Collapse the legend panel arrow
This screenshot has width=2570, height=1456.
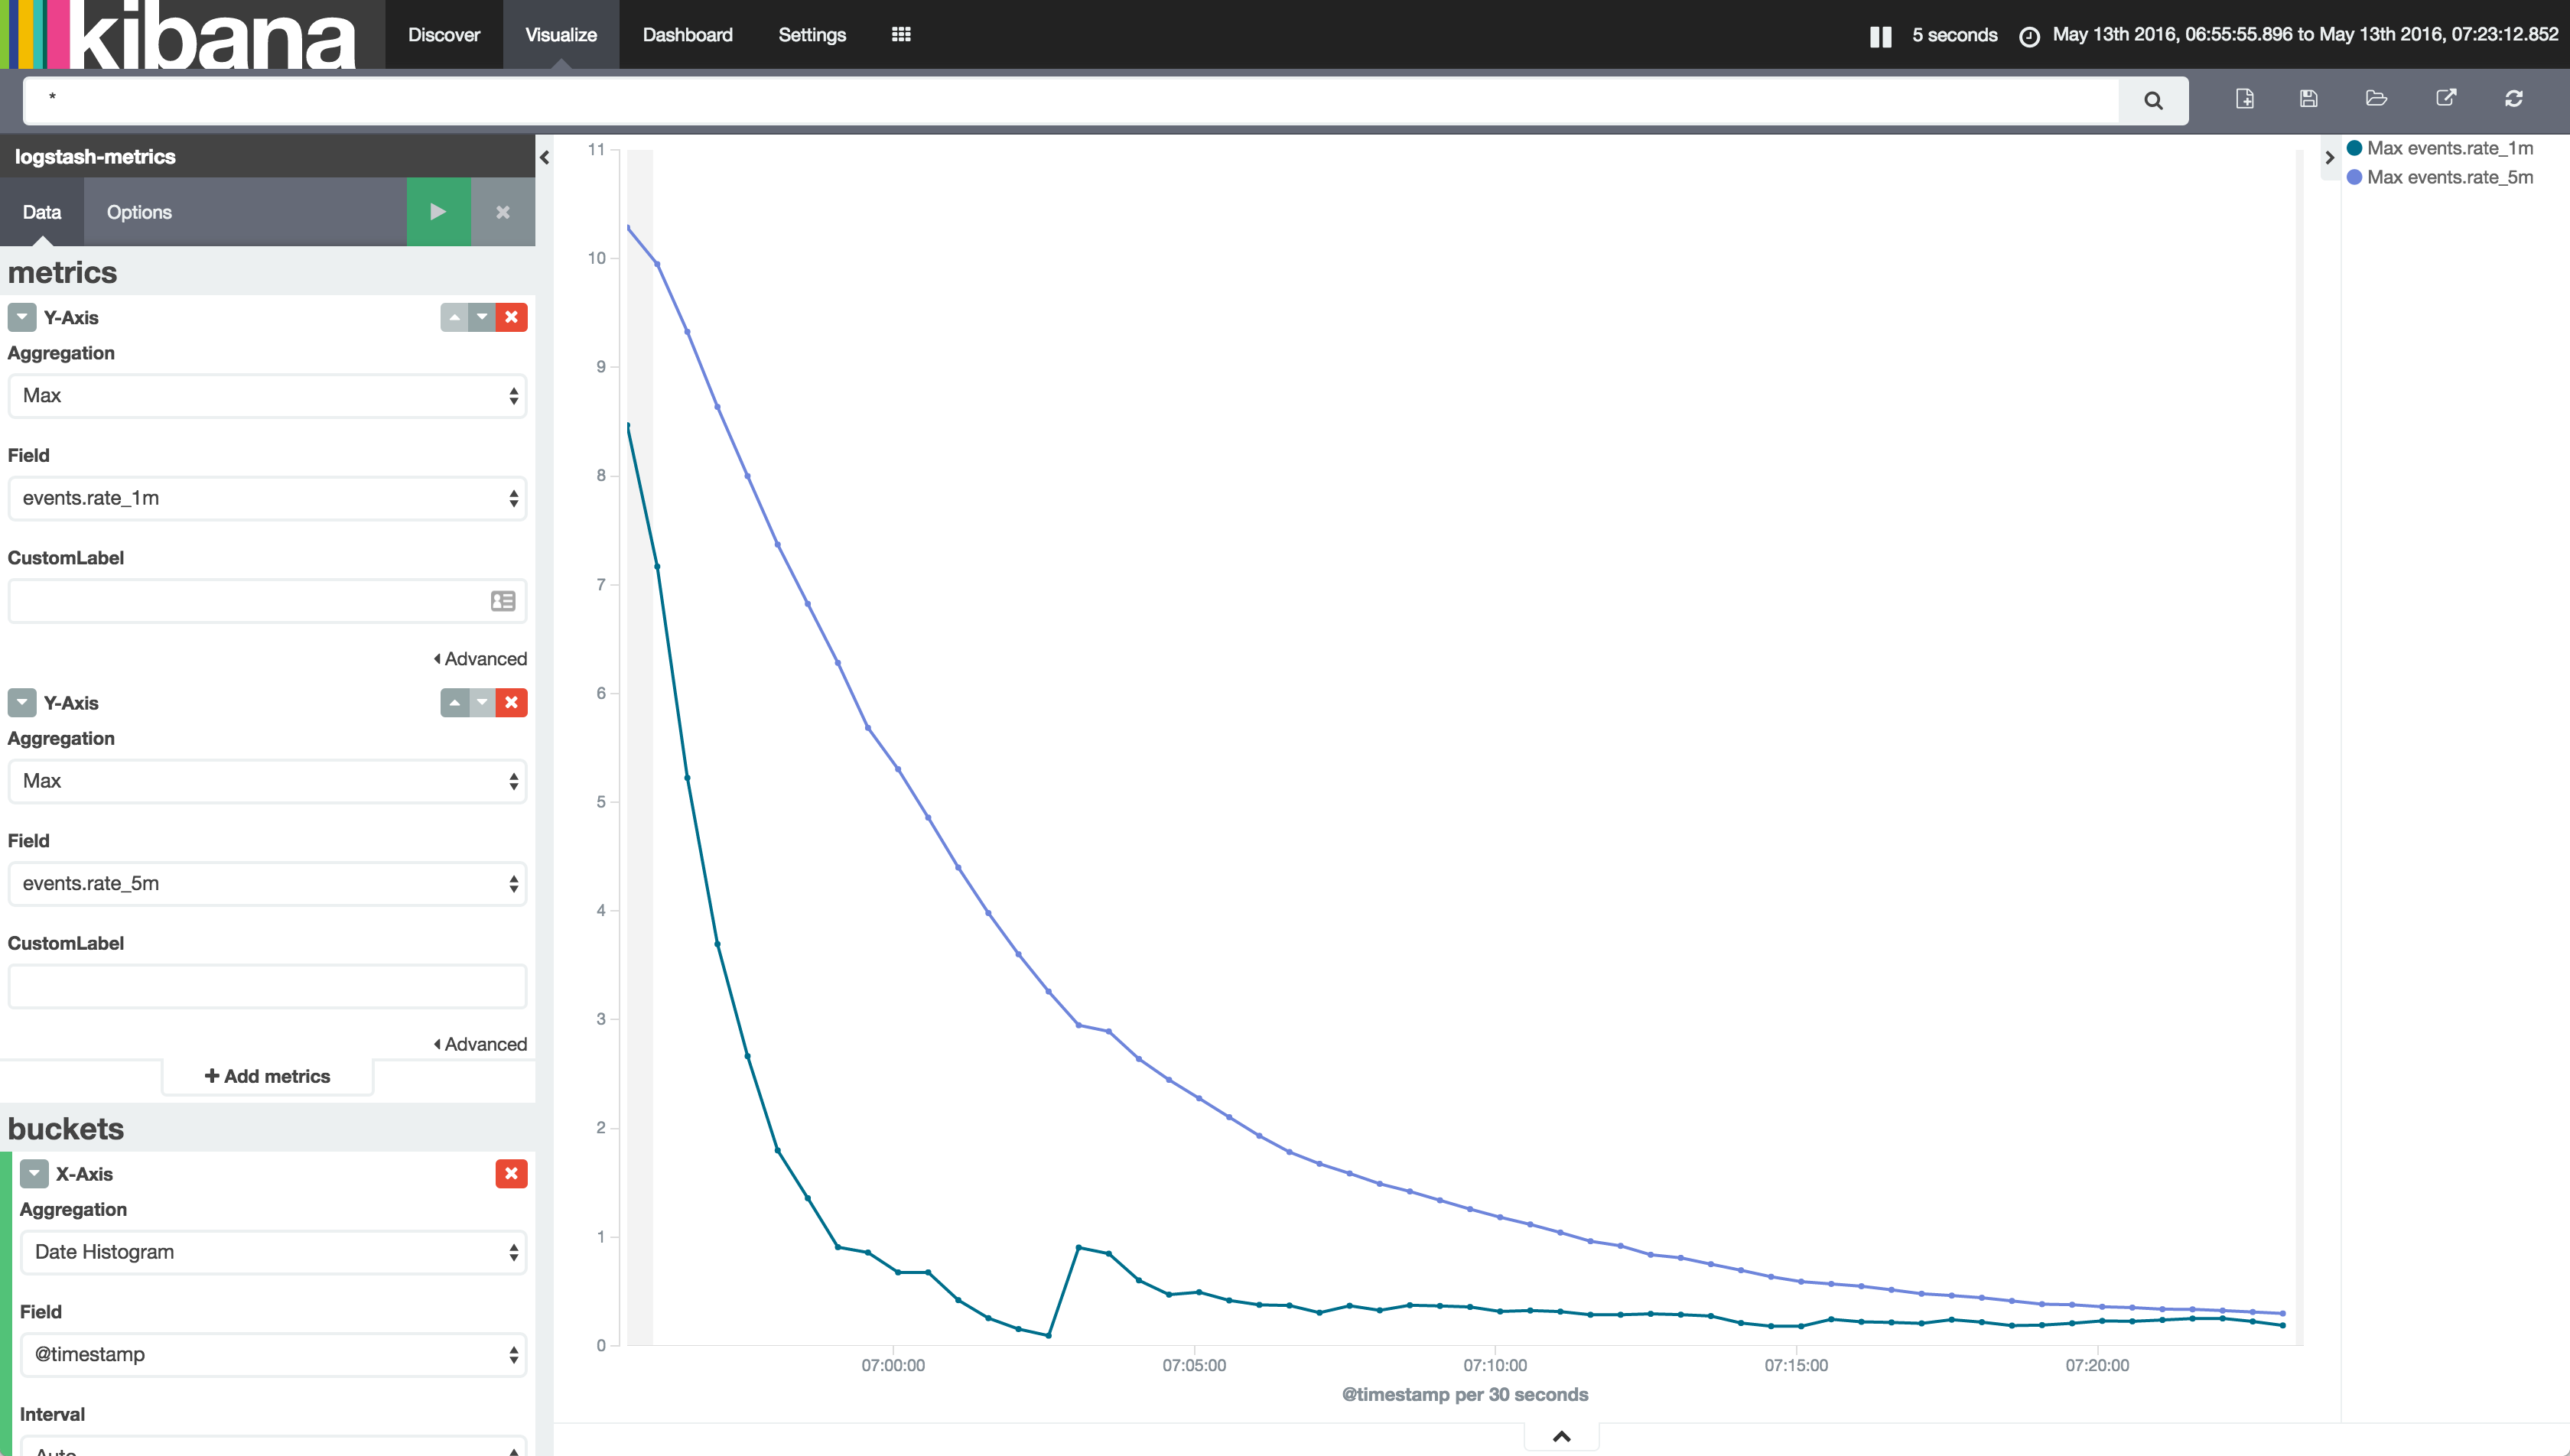click(x=2329, y=157)
